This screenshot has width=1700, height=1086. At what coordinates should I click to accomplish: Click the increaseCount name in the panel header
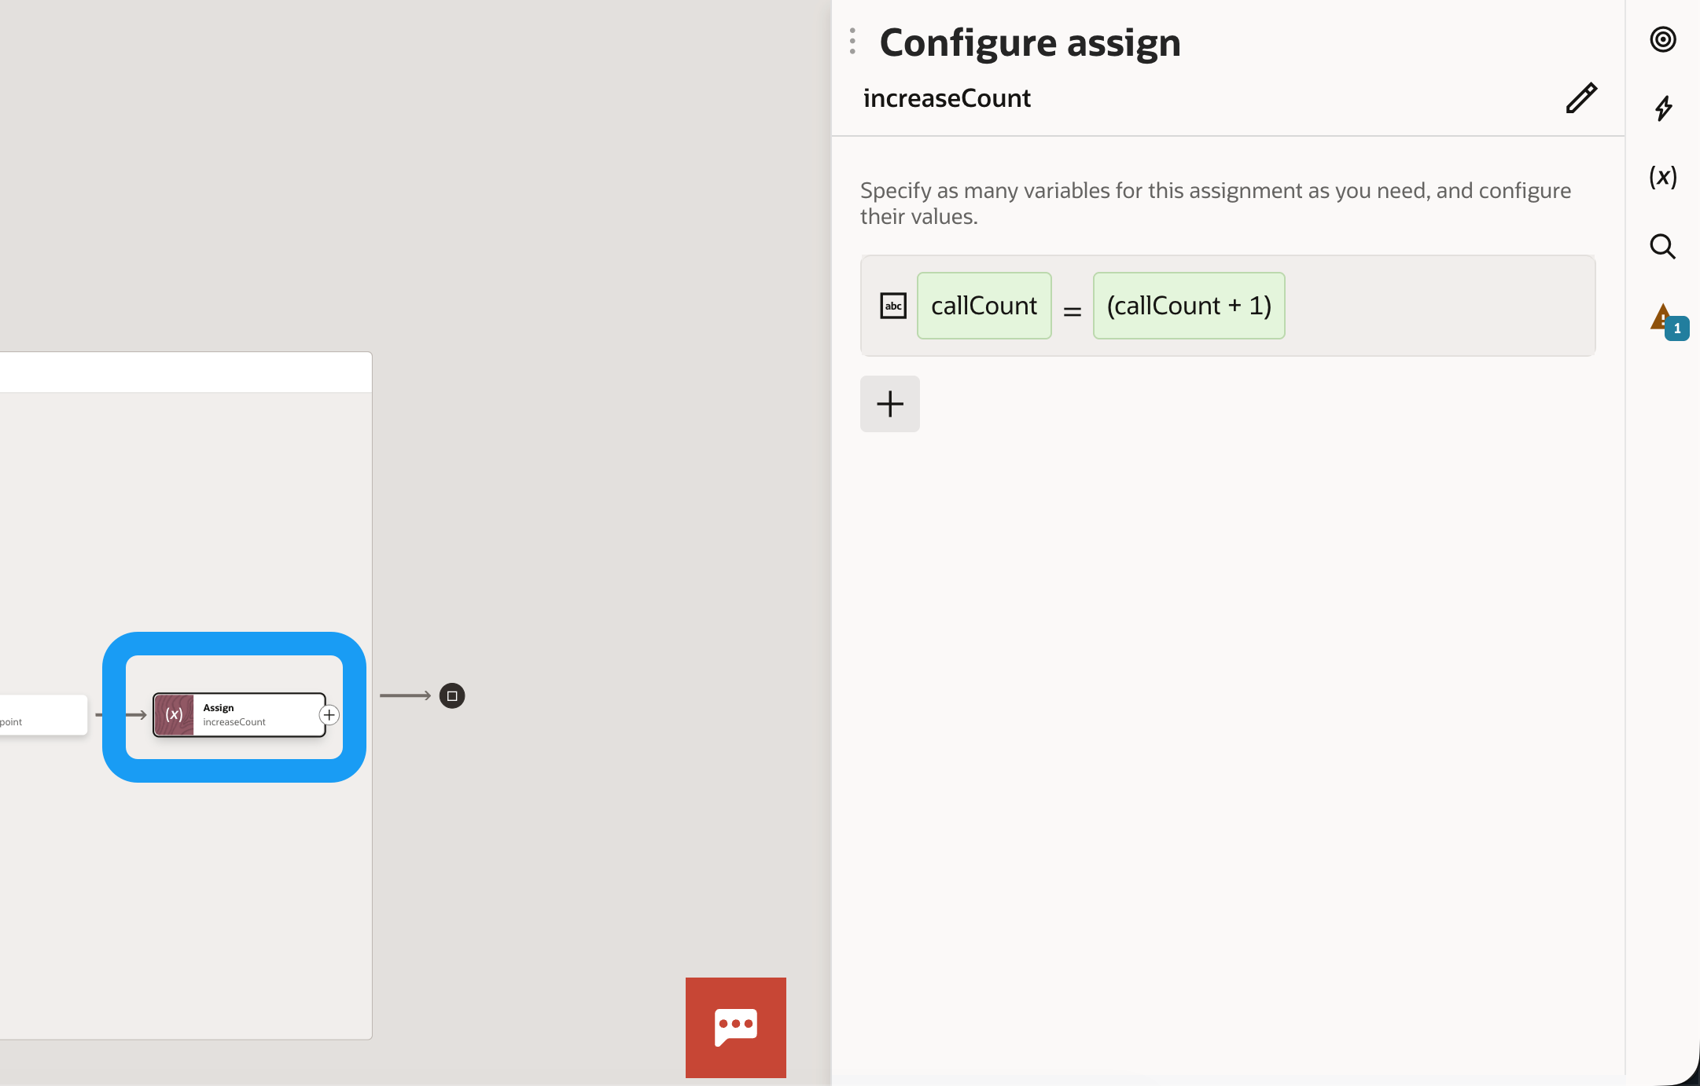pos(947,98)
